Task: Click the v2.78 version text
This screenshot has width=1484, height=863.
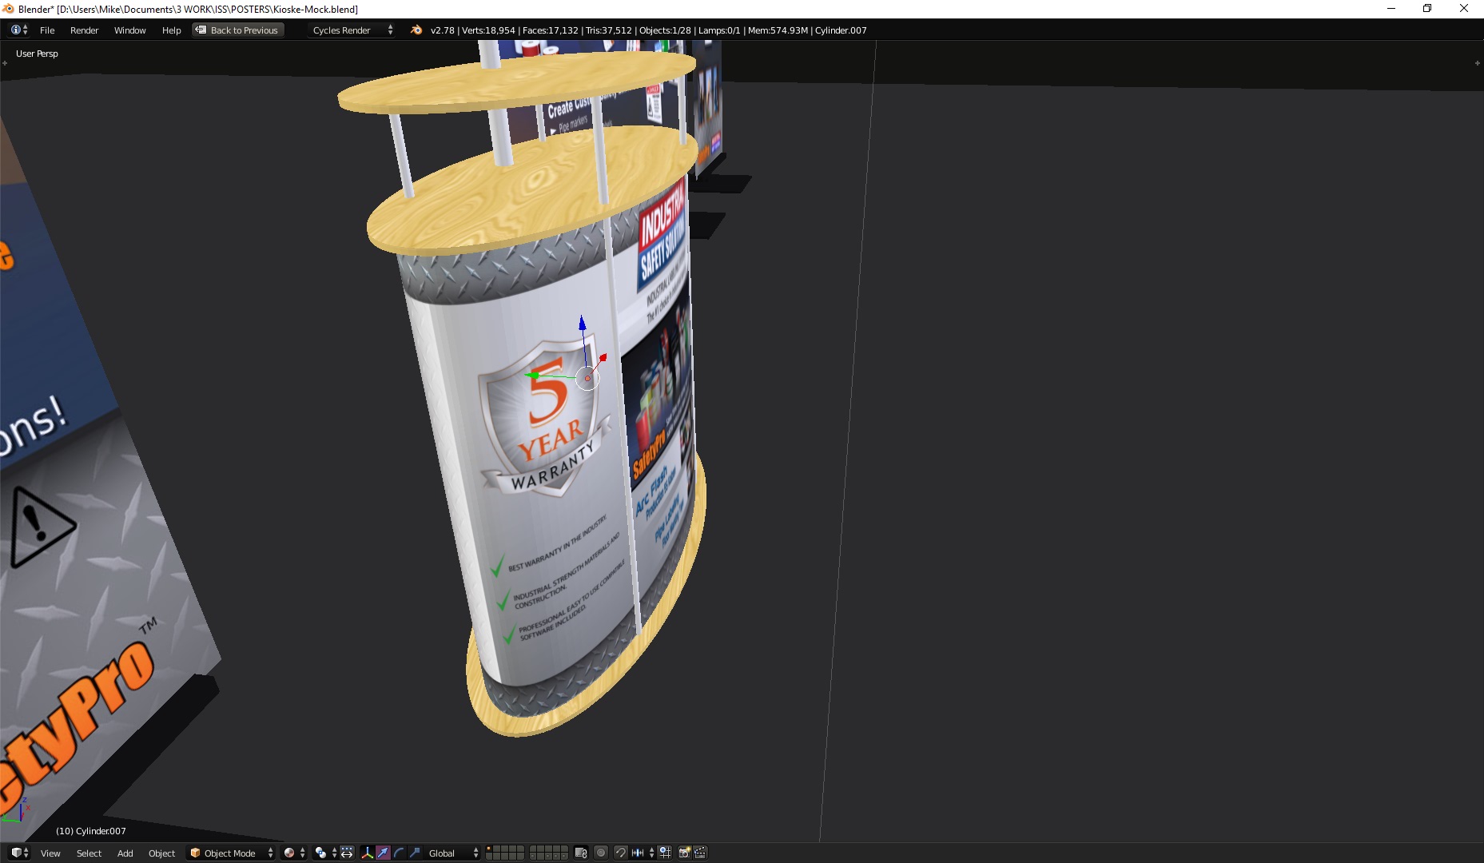Action: (442, 30)
